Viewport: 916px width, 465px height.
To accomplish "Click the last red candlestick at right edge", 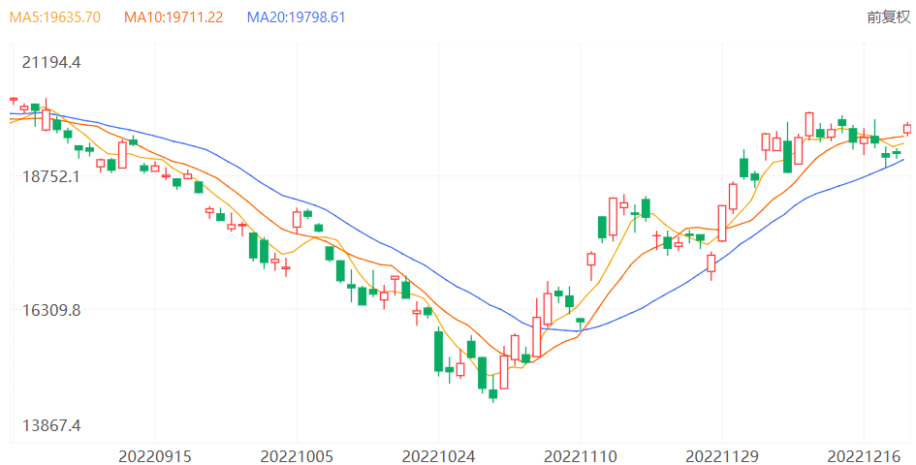I will (x=907, y=129).
